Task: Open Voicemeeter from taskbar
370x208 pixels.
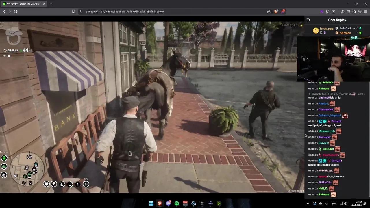Action: coord(185,203)
